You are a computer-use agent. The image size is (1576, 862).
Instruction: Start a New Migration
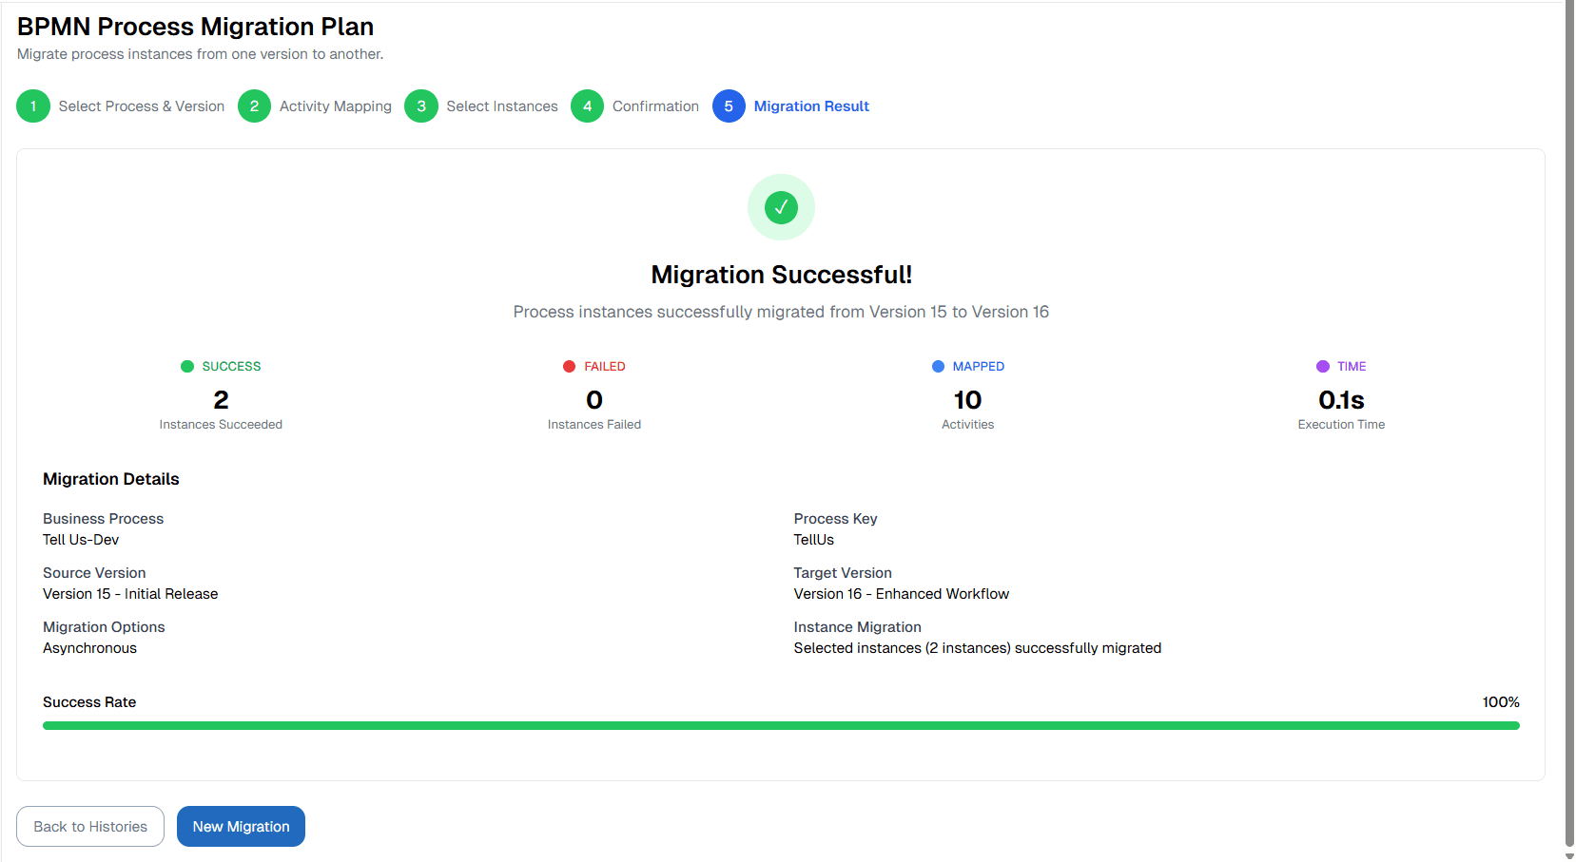click(x=241, y=826)
